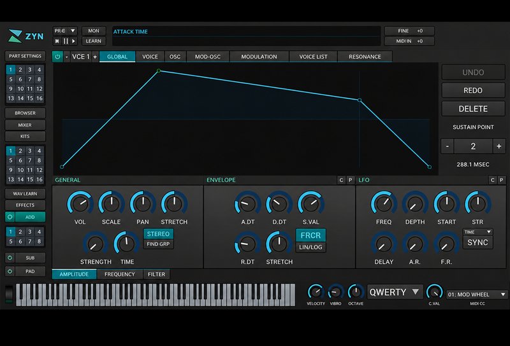Viewport: 510px width, 346px height.
Task: Open the VOICE LIST tab
Action: tap(313, 57)
